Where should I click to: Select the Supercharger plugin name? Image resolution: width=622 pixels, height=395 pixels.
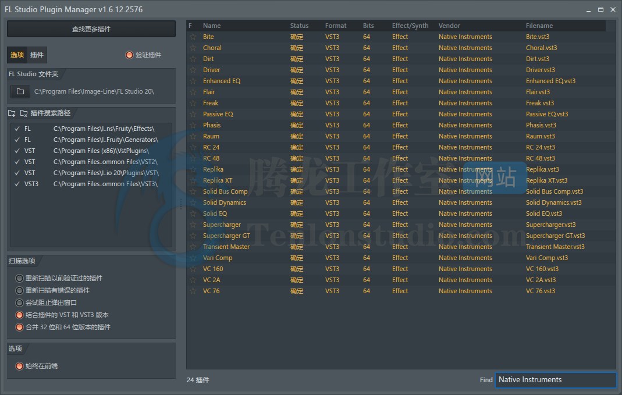click(x=222, y=225)
